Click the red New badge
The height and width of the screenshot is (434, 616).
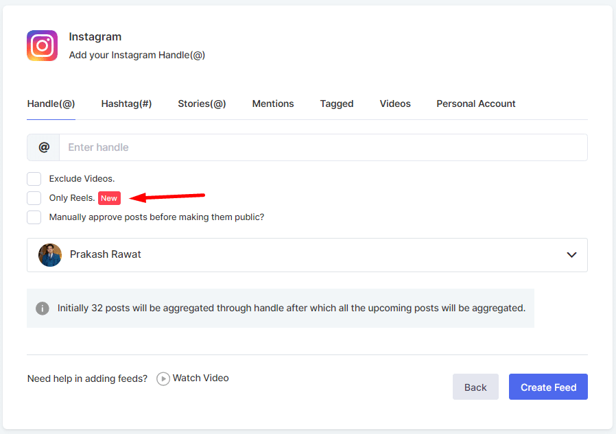109,198
